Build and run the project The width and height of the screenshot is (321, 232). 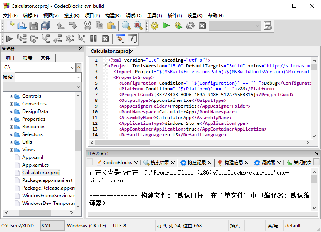178,26
